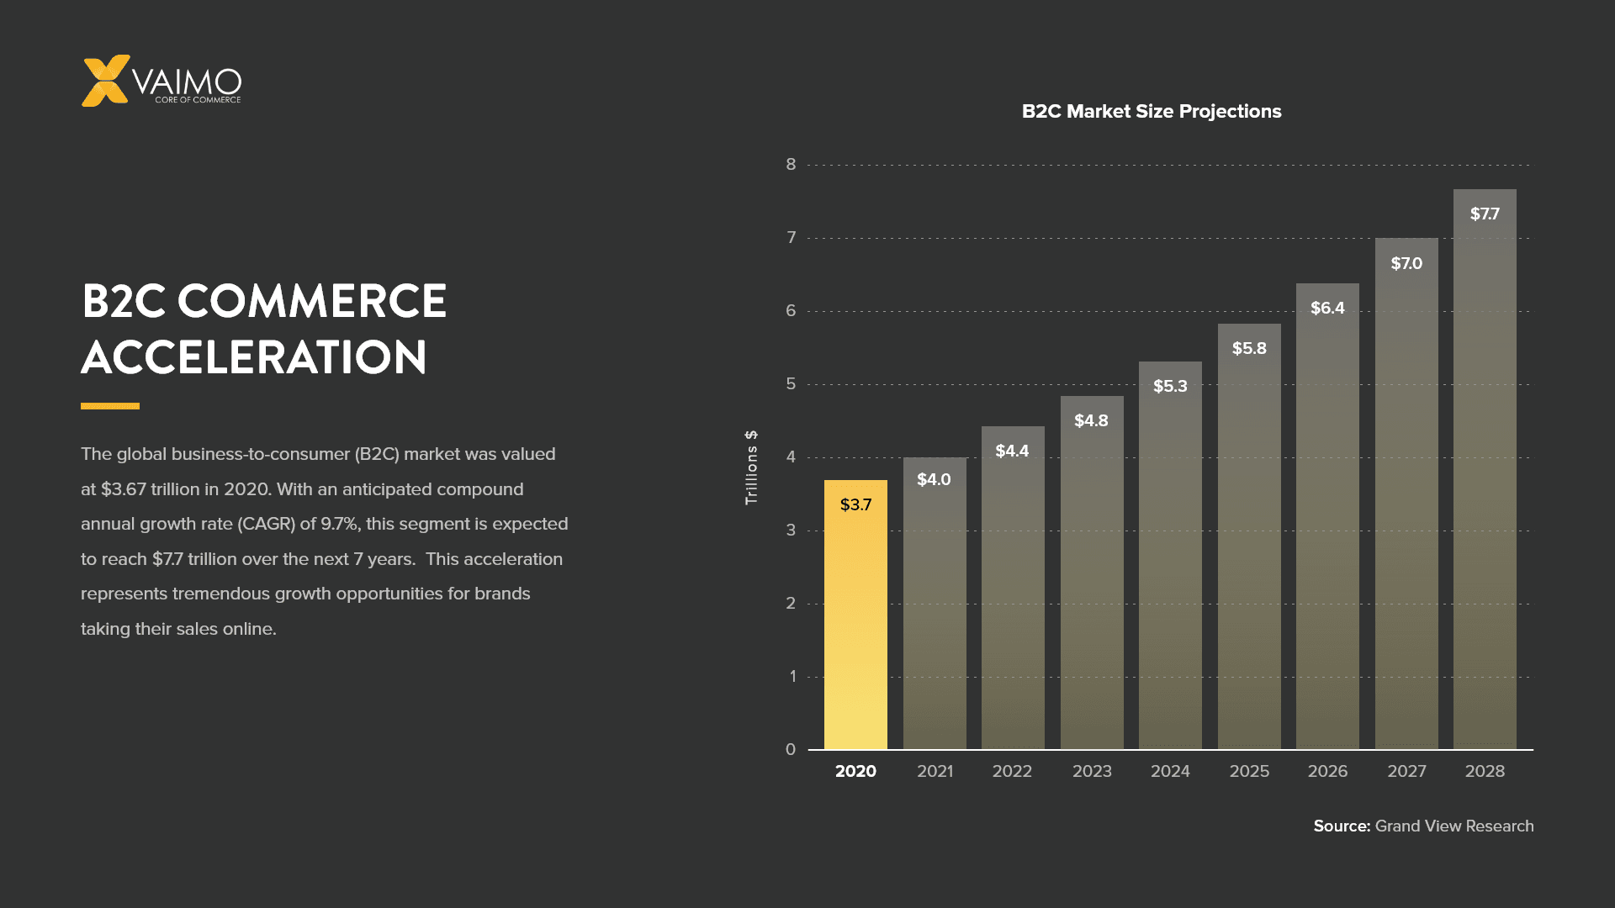Click the bold 2020 axis label
Image resolution: width=1615 pixels, height=908 pixels.
coord(855,770)
